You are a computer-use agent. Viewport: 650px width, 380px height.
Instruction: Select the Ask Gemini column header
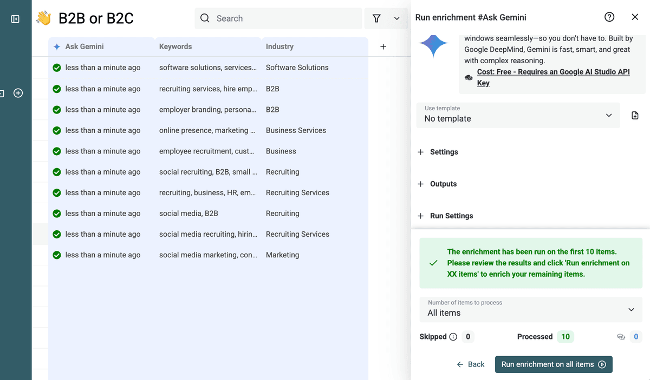tap(102, 46)
